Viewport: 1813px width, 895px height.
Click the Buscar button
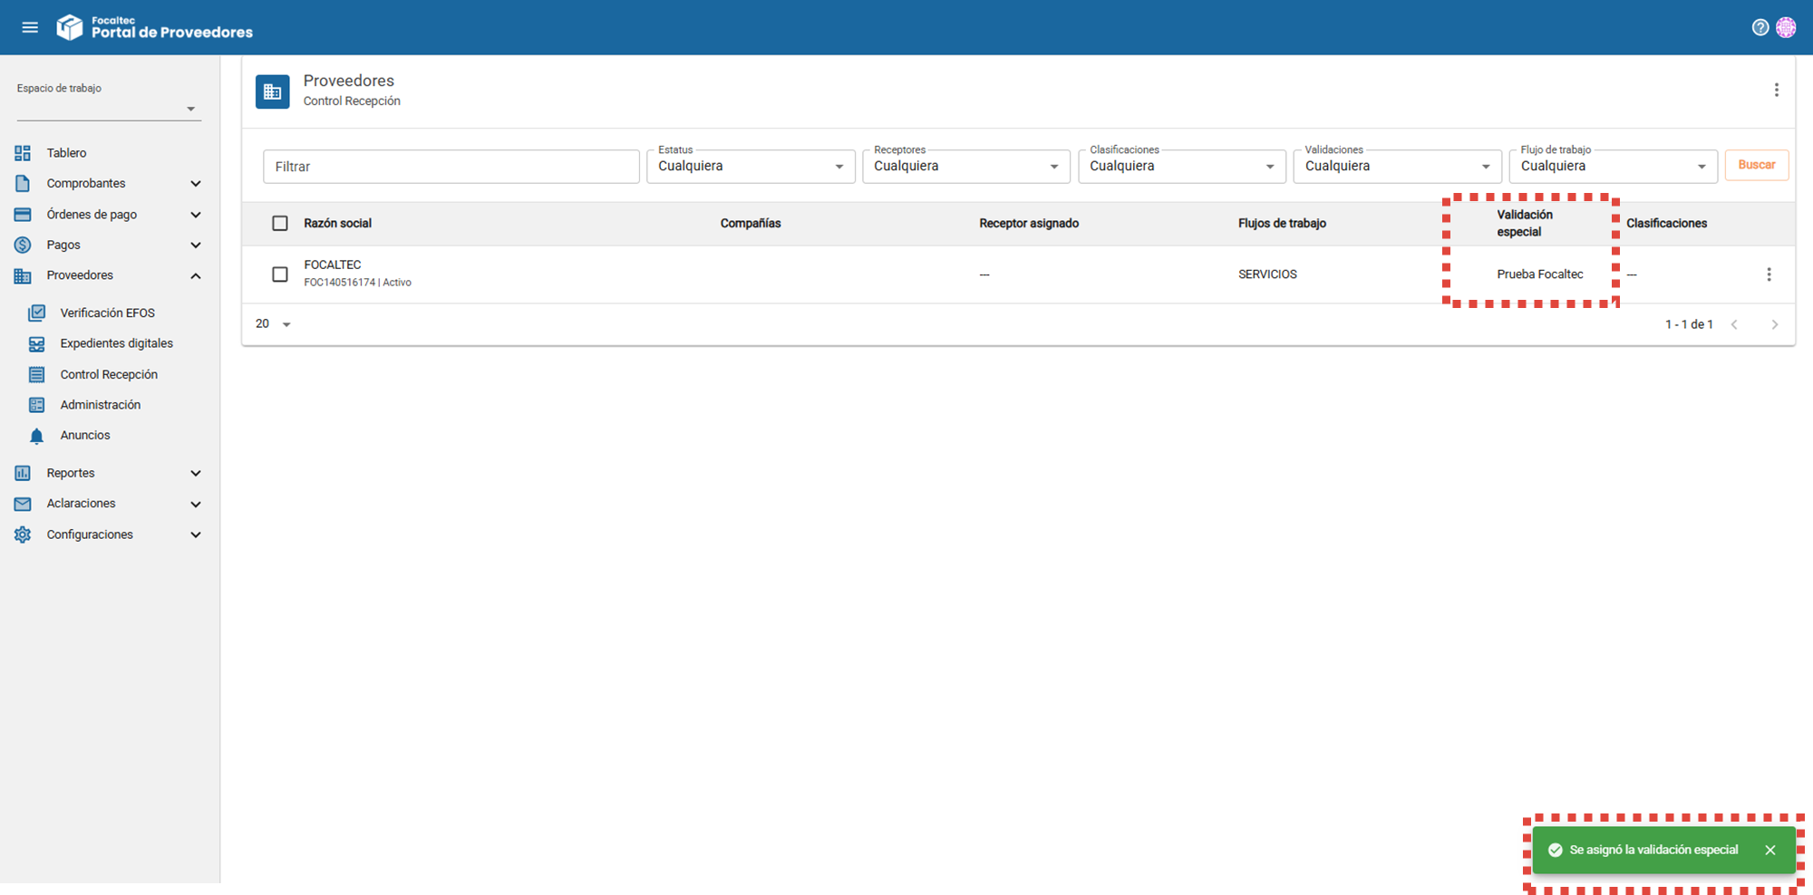[x=1756, y=165]
